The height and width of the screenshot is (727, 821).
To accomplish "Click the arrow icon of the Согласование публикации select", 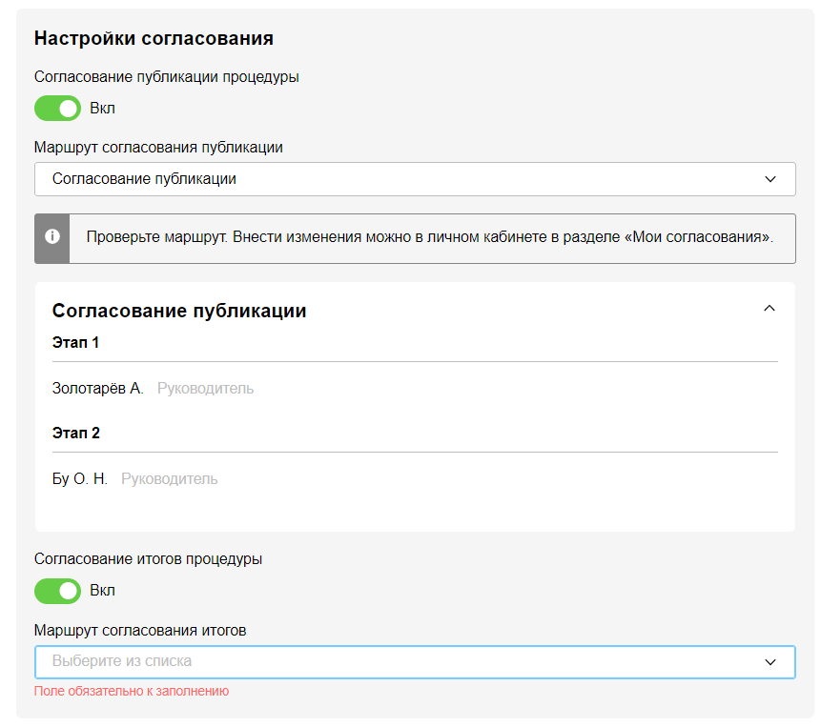I will 770,179.
